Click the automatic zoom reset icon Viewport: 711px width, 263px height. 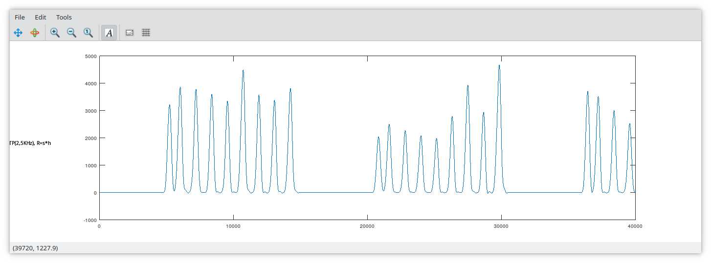click(x=88, y=33)
